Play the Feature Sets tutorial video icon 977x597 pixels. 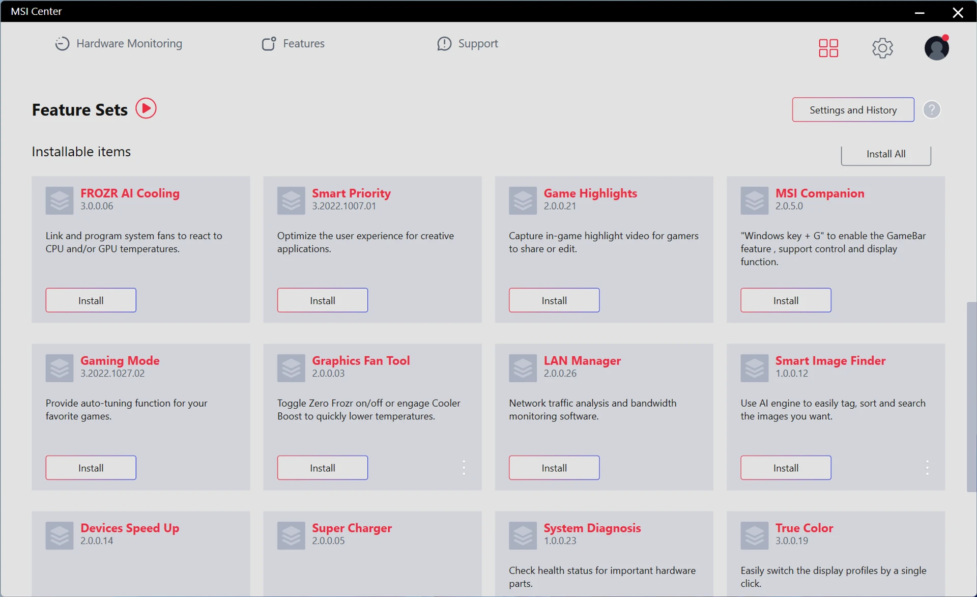(146, 108)
